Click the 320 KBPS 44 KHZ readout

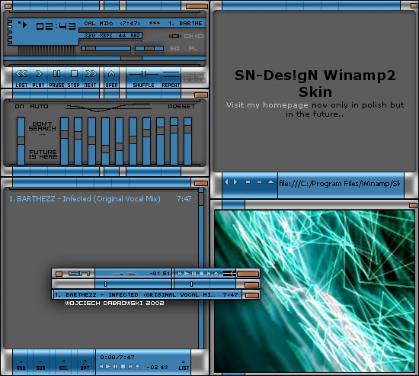112,36
